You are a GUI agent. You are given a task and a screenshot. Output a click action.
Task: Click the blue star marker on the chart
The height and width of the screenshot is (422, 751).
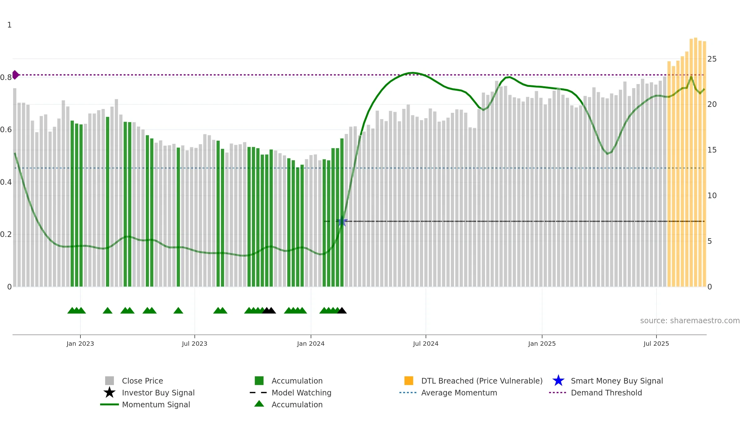point(342,221)
